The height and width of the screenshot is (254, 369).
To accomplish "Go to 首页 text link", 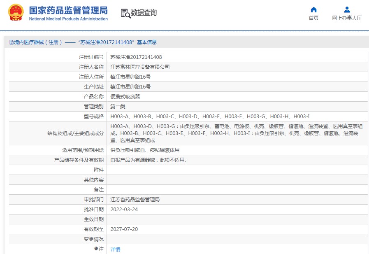I will 313,18.
